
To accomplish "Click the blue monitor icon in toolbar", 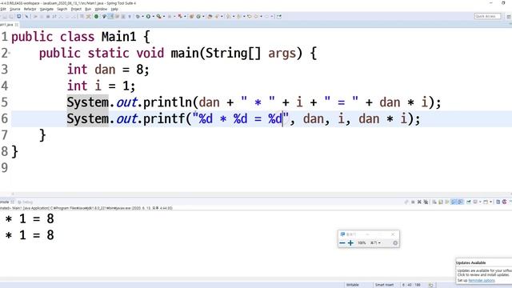I will 18,16.
